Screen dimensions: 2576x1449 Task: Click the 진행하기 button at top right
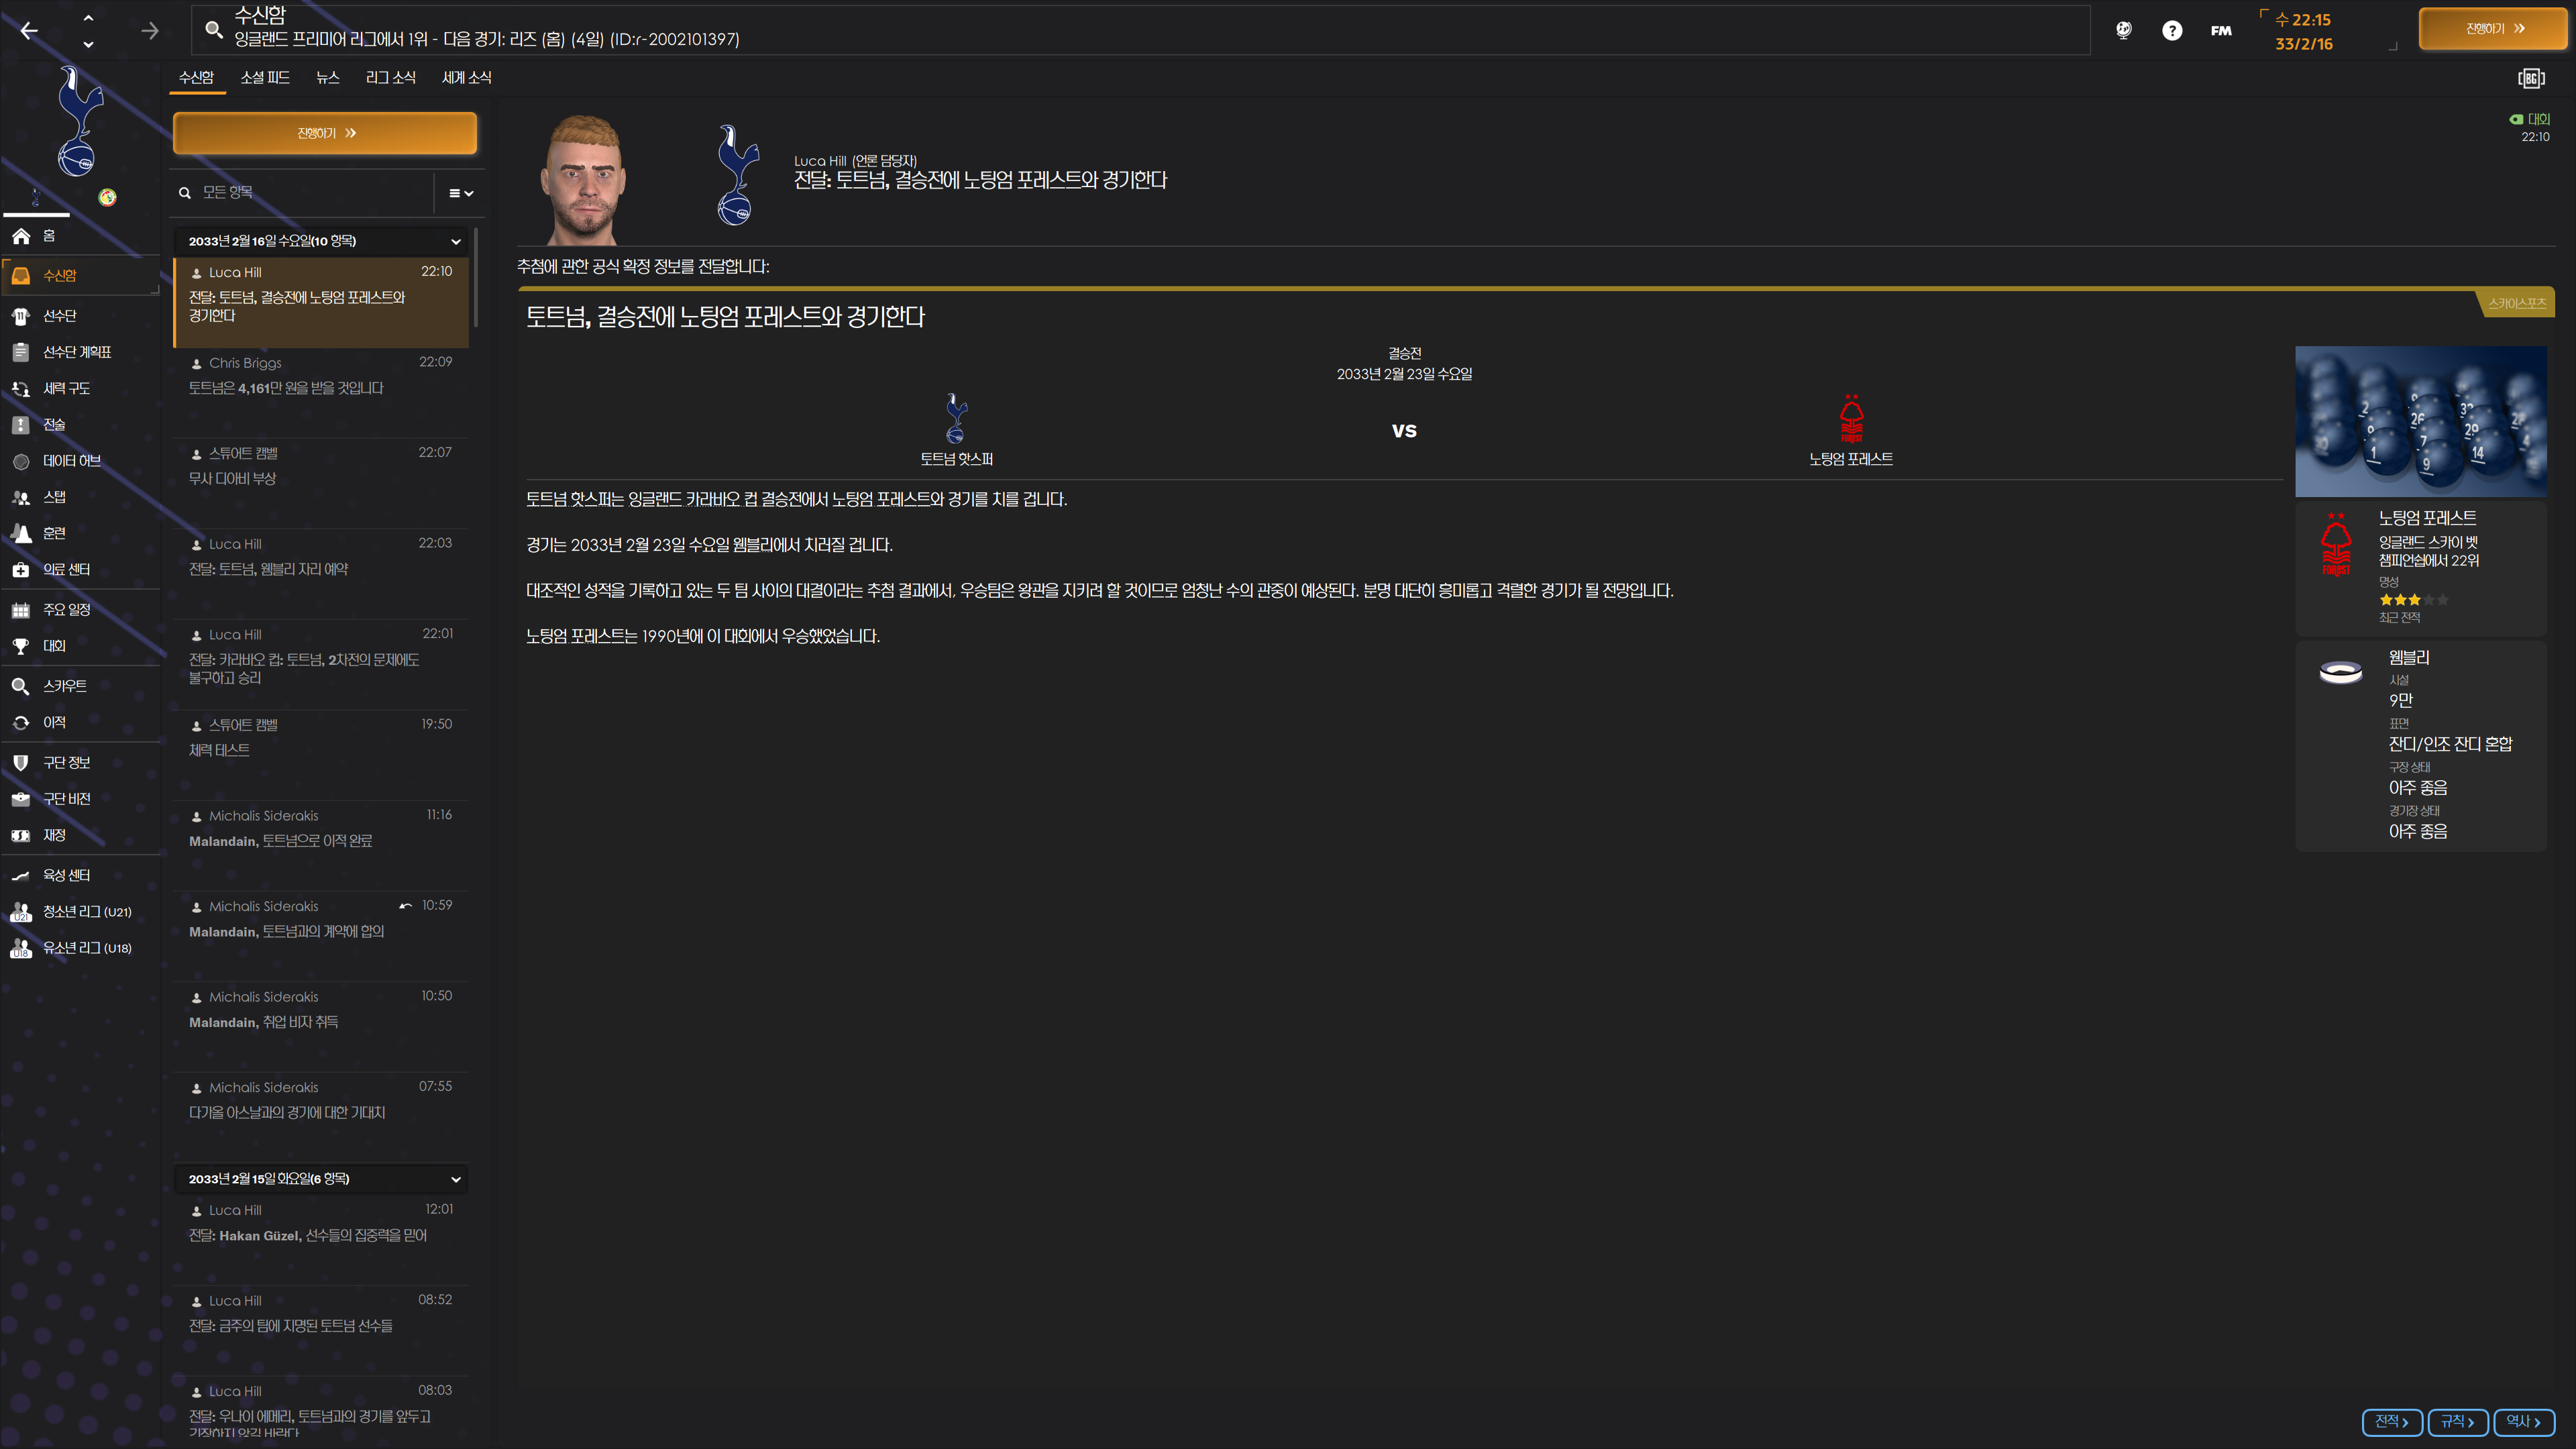tap(2493, 29)
